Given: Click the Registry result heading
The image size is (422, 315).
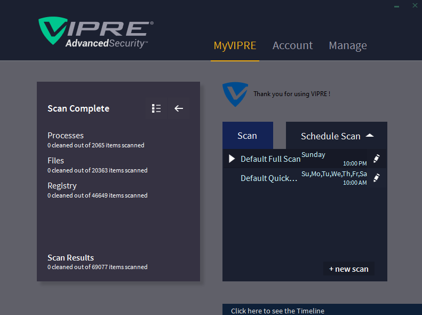Looking at the screenshot, I should [62, 186].
